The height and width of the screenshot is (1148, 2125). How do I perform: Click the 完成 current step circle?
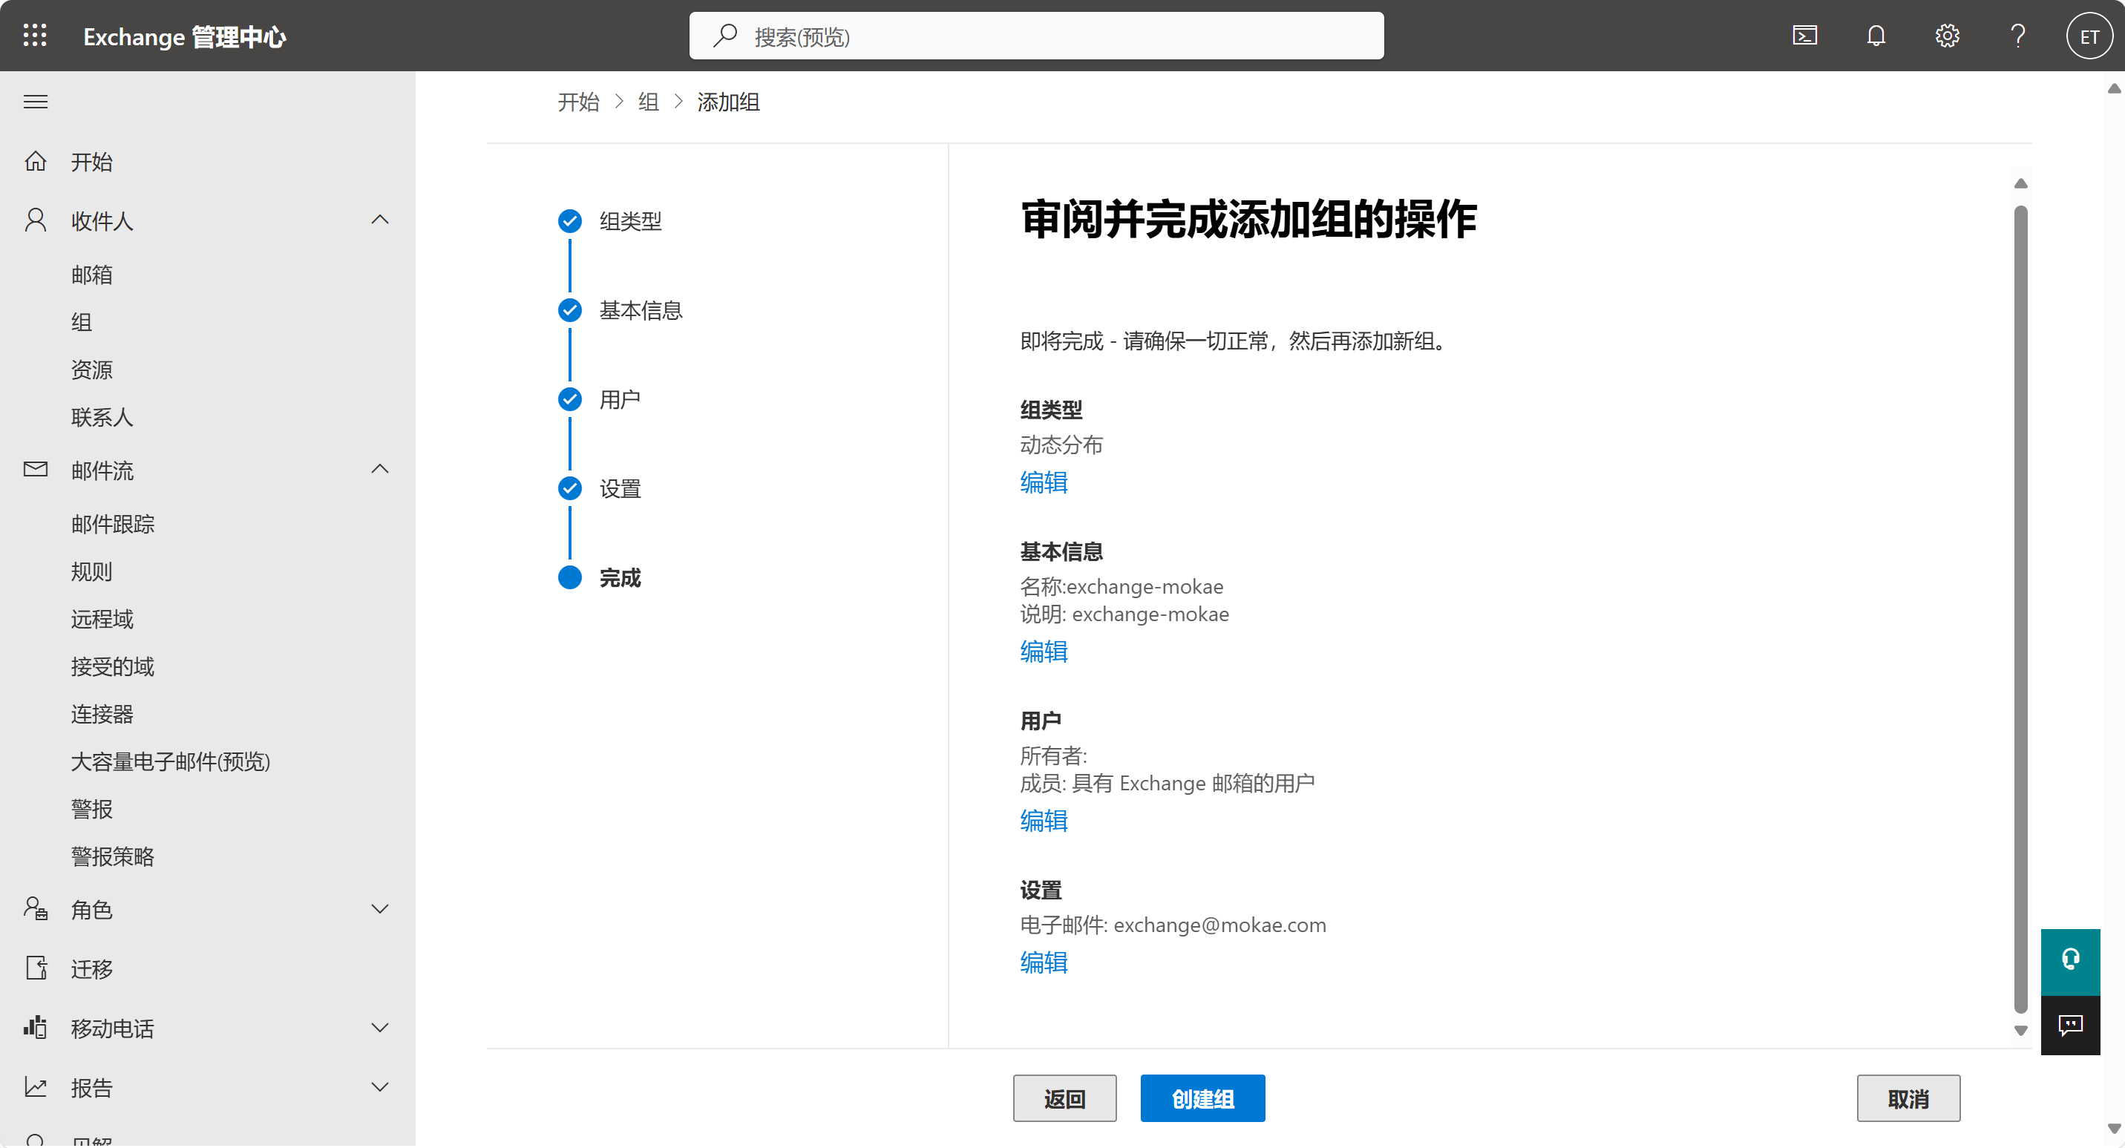pos(570,577)
